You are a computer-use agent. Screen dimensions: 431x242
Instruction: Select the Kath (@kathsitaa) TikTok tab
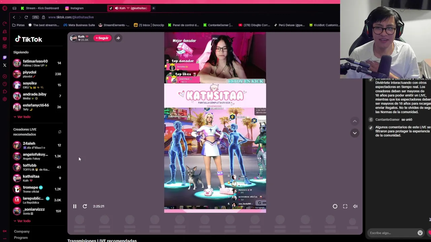pyautogui.click(x=129, y=8)
